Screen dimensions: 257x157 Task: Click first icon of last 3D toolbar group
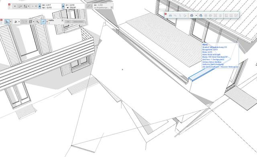pyautogui.click(x=226, y=16)
